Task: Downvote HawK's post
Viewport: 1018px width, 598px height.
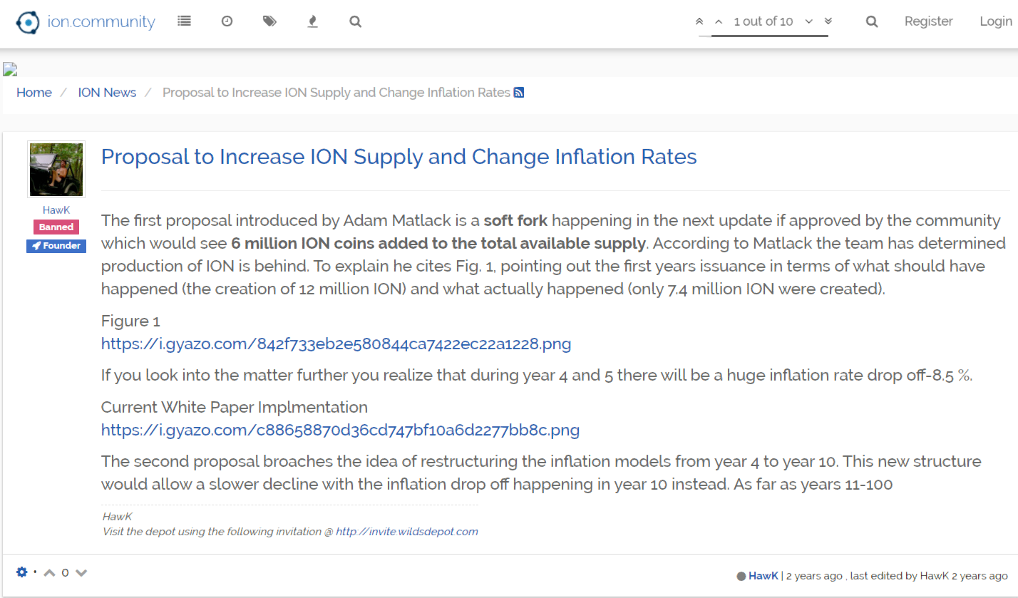Action: point(81,572)
